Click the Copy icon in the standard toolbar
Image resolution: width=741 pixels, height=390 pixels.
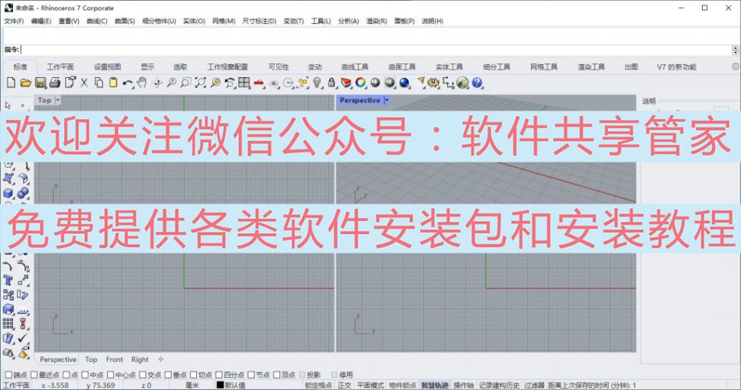coord(98,83)
